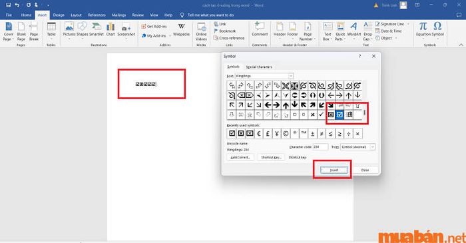Select the check mark symbol in grid
Screen dimensions: 466x243
[x=322, y=115]
